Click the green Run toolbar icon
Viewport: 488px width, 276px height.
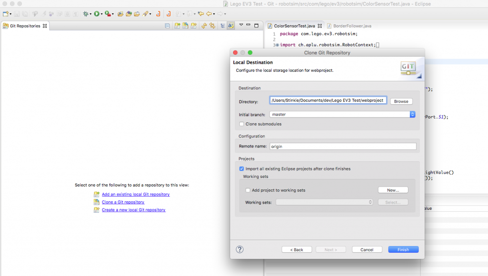(96, 14)
